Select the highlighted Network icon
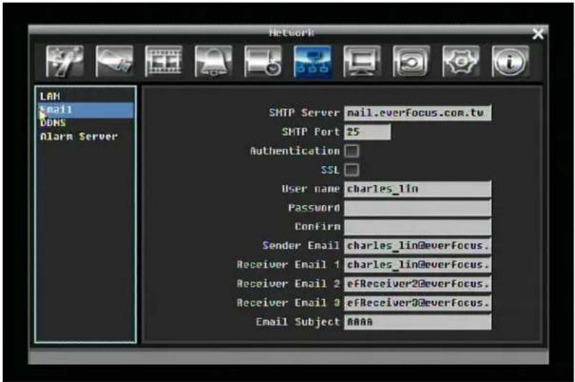 pyautogui.click(x=312, y=62)
